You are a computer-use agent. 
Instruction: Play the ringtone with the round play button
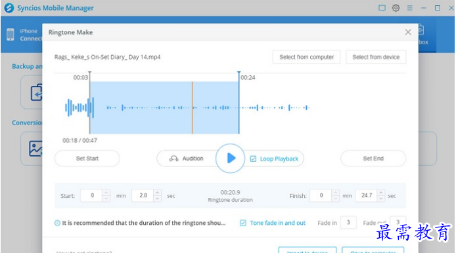(230, 158)
